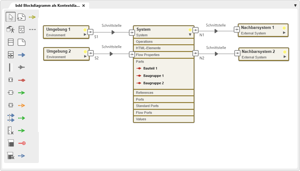Viewport: 300px width, 171px height.
Task: Click the yellow indicator on Umgebung 1
Action: pos(85,30)
